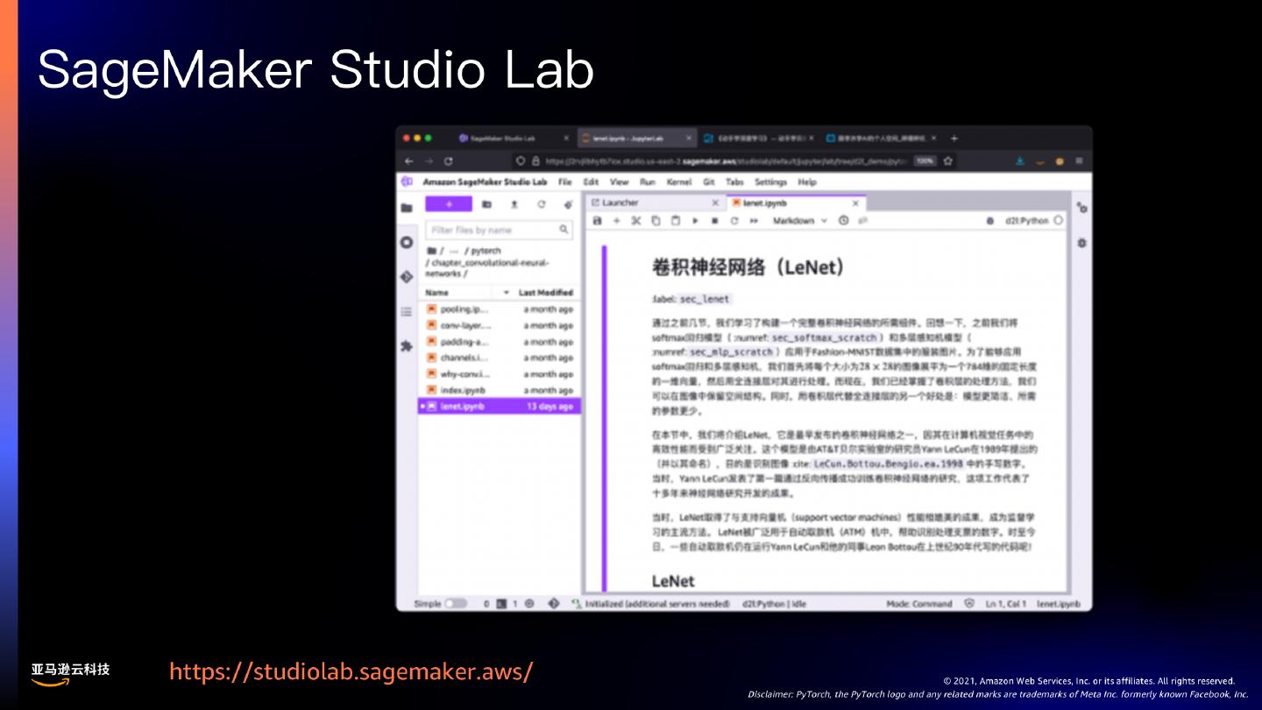Refresh the file list

click(542, 204)
